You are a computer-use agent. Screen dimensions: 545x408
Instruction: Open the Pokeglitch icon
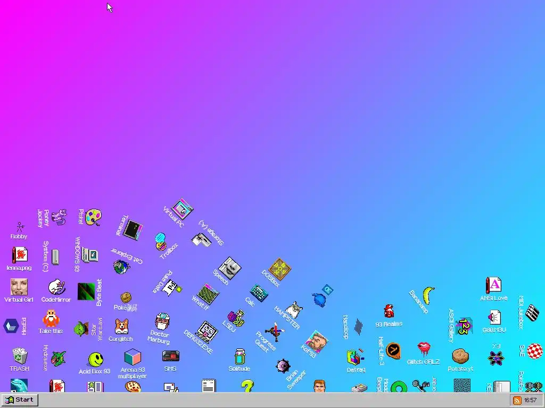[x=126, y=297]
